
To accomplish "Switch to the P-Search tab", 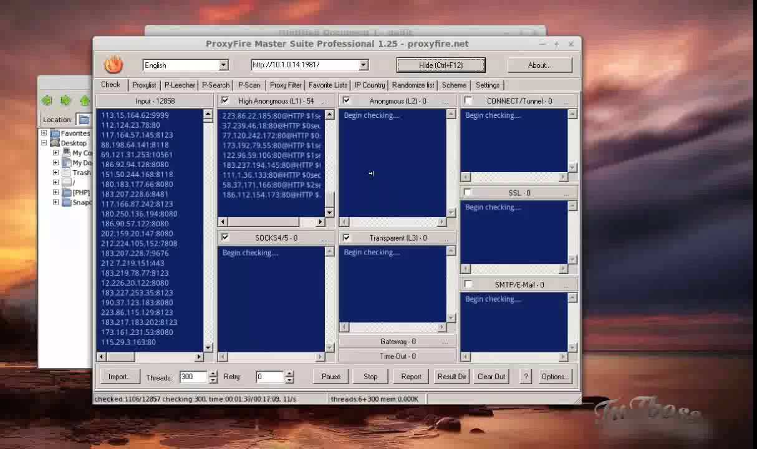I will pyautogui.click(x=216, y=85).
